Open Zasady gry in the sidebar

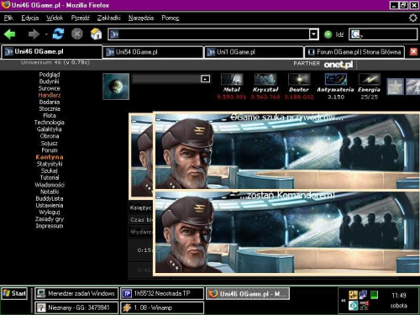click(x=50, y=219)
